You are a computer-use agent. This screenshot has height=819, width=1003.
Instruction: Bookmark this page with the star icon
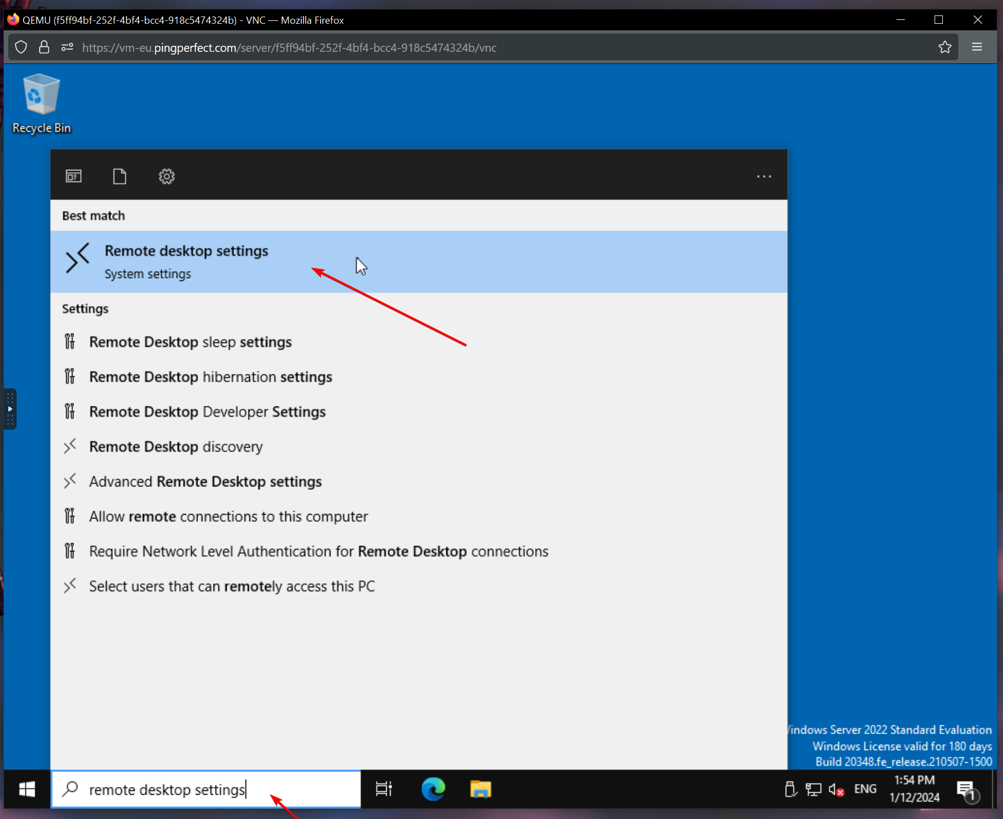click(x=945, y=47)
